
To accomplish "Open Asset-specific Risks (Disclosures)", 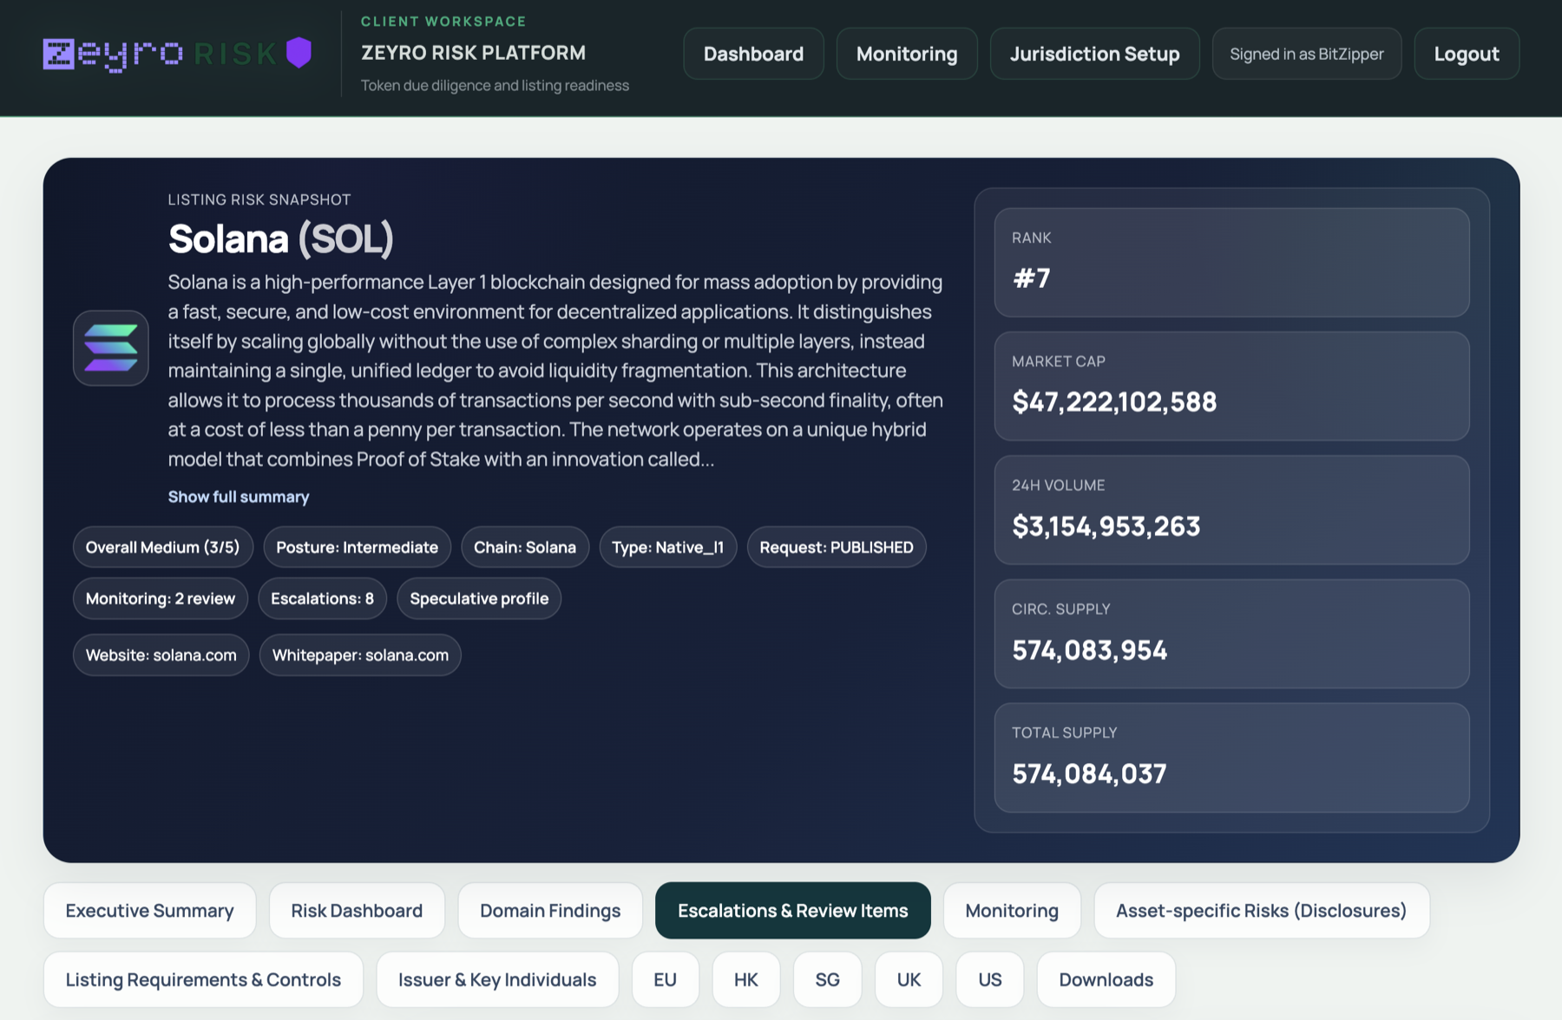I will point(1261,910).
